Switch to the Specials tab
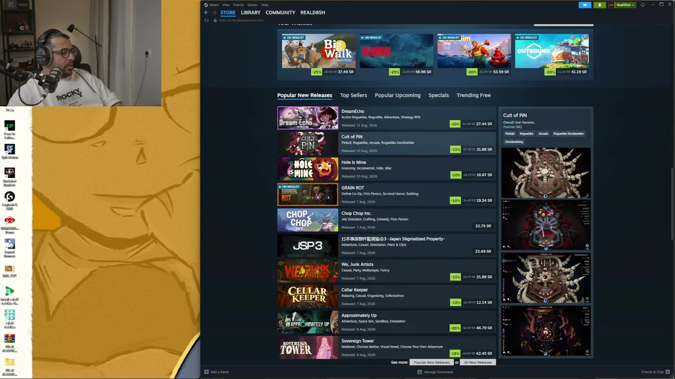 [438, 95]
